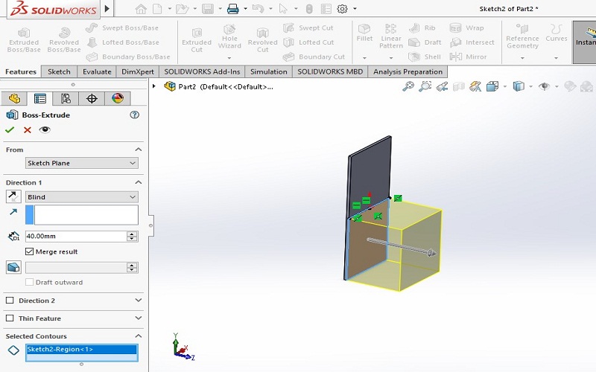Image resolution: width=596 pixels, height=372 pixels.
Task: Click the stepper on the 40.00mm depth field
Action: pos(132,236)
